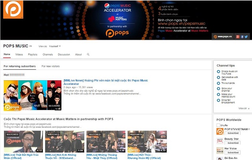Open the Facebook link in banner
Viewport: 252px width, 160px height.
pos(242,37)
